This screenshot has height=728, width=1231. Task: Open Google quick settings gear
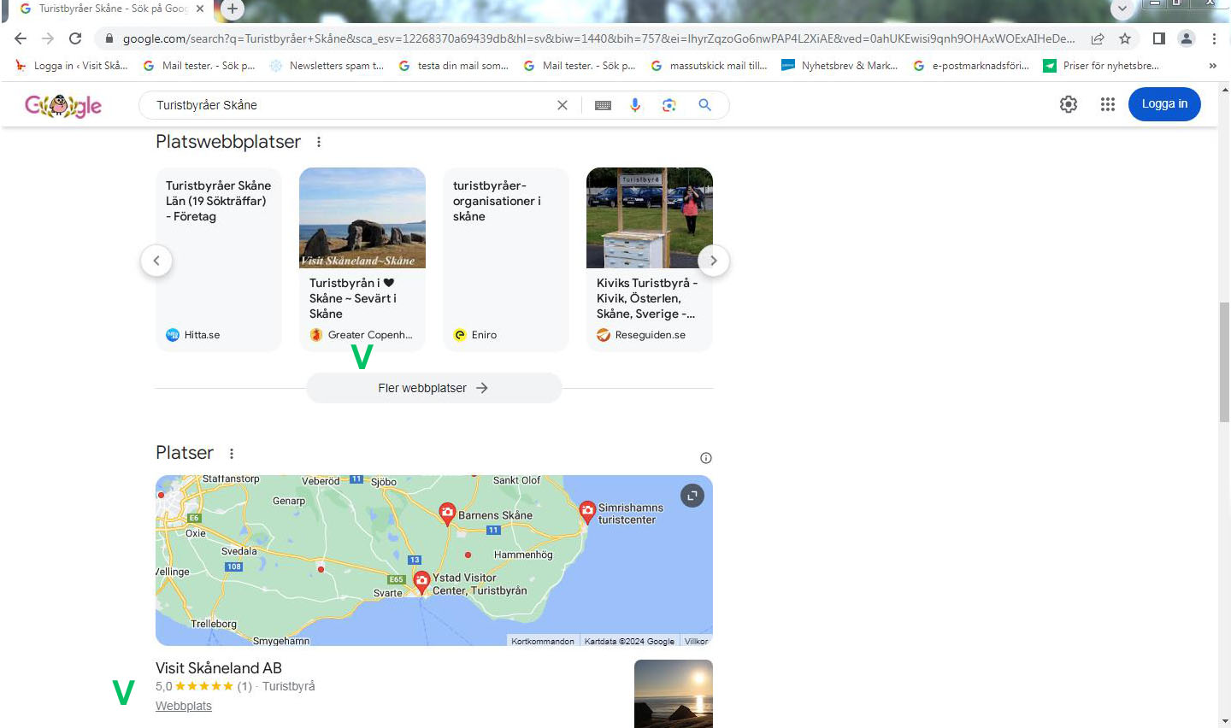tap(1069, 104)
